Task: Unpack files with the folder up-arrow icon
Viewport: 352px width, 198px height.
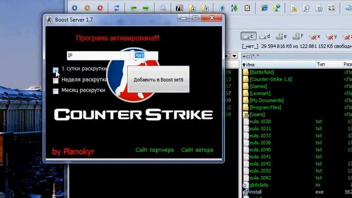Action: point(205,8)
